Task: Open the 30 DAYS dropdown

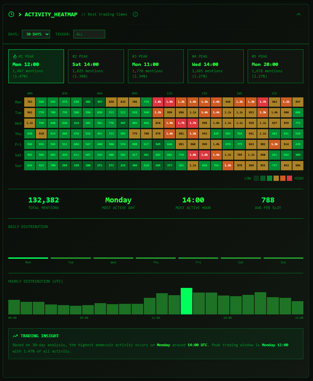Action: coord(36,34)
